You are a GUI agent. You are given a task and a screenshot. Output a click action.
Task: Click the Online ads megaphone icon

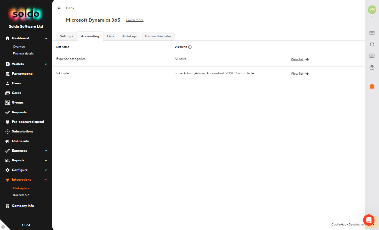pyautogui.click(x=8, y=141)
